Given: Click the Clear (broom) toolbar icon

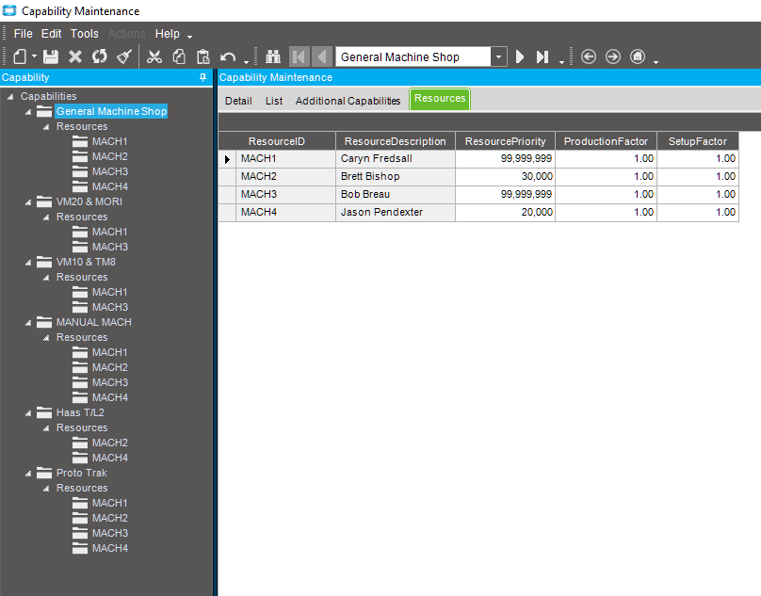Looking at the screenshot, I should [x=124, y=56].
